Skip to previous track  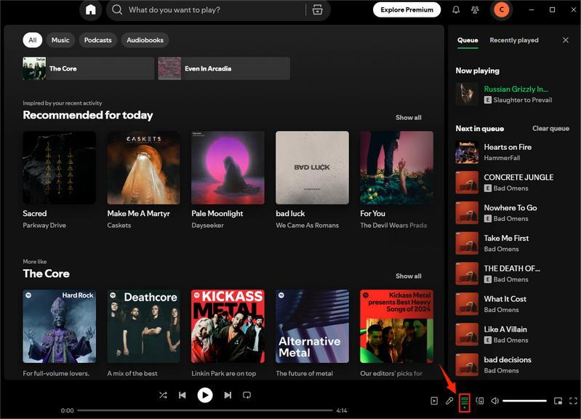[x=183, y=395]
